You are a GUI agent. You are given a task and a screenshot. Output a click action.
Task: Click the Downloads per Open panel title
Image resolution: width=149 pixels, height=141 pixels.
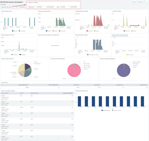[x=81, y=35]
